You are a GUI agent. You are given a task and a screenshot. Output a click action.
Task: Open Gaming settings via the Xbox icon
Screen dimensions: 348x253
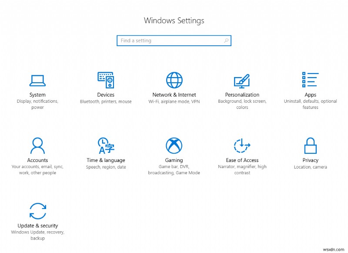pos(174,145)
